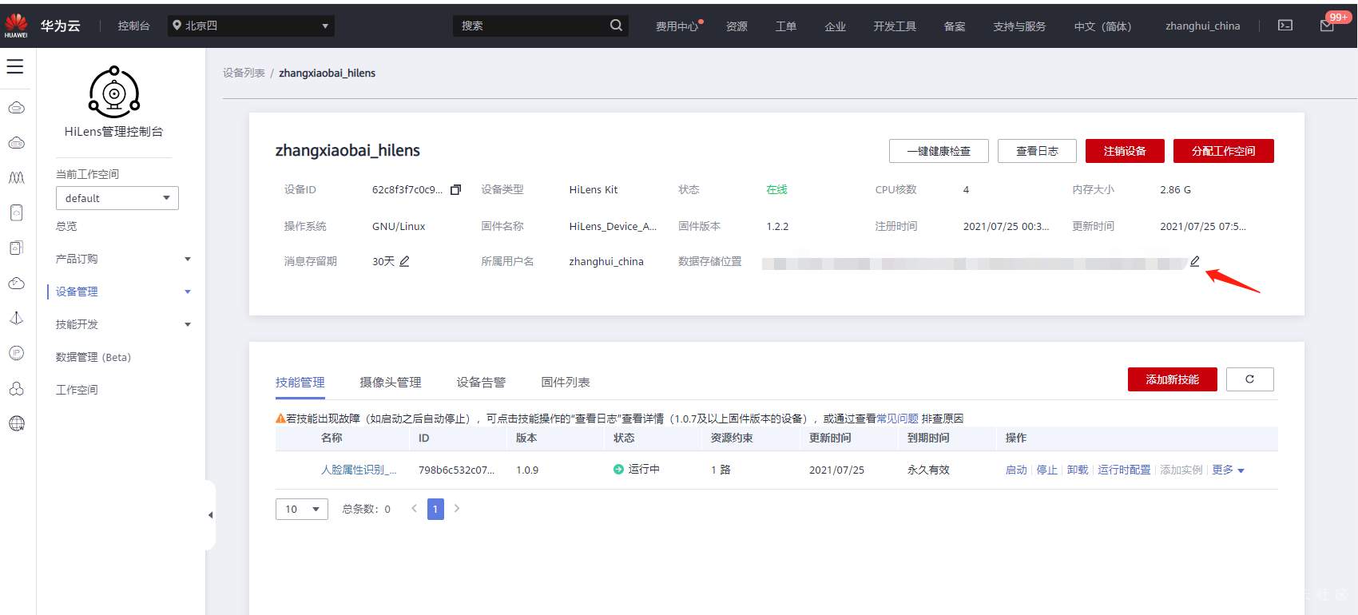Open the 99+ message notifications icon
Viewport: 1358px width, 615px height.
click(1328, 26)
